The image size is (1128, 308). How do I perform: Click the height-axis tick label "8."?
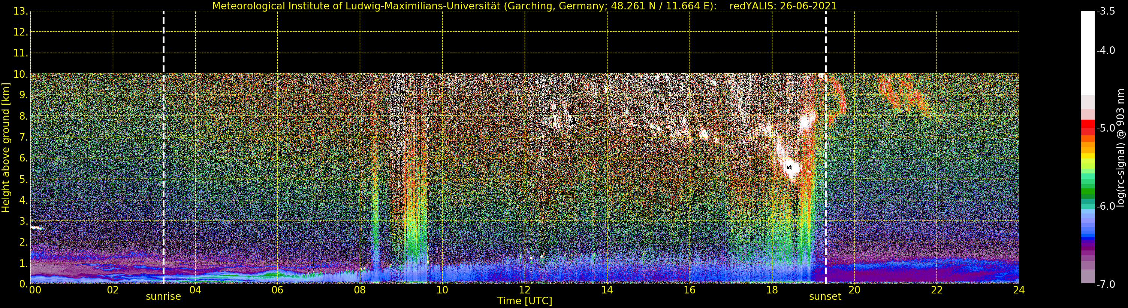[x=23, y=117]
